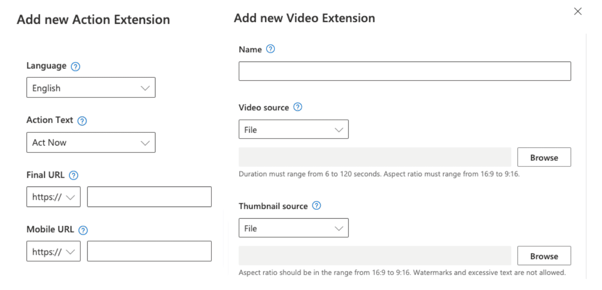Click the Thumbnail source help icon
Screen dimensions: 602x290
[x=316, y=206]
